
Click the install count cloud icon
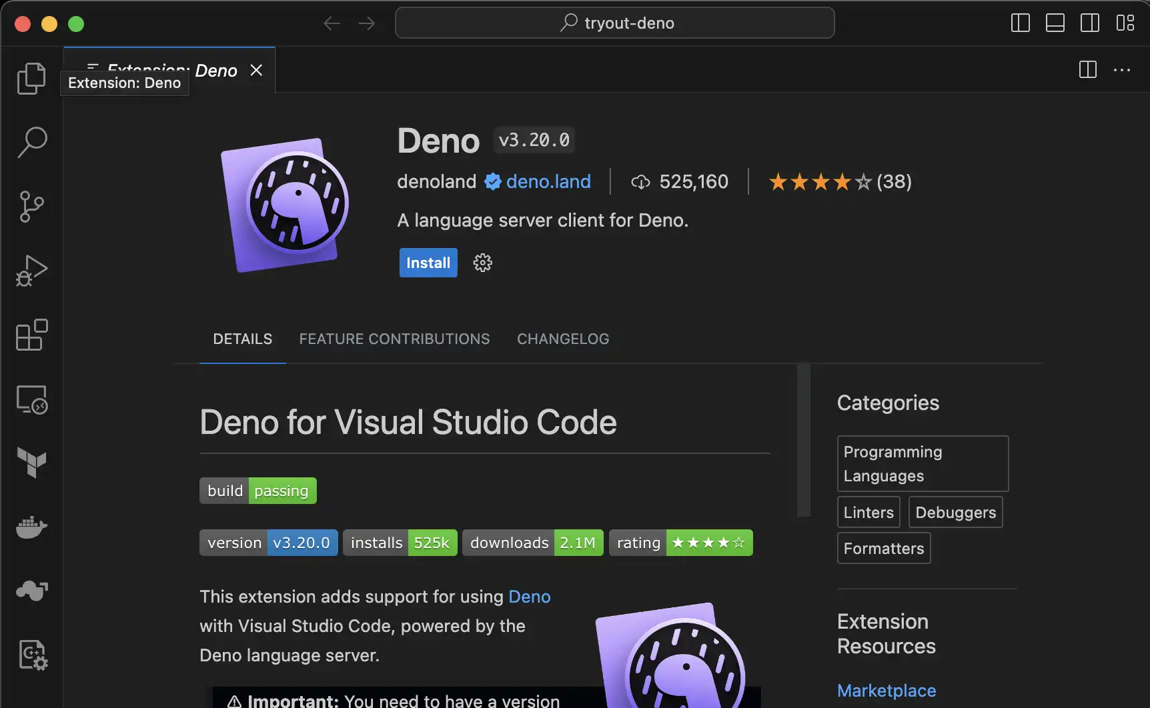coord(640,181)
